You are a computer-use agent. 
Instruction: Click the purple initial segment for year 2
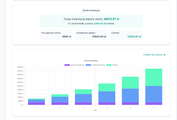(60, 104)
